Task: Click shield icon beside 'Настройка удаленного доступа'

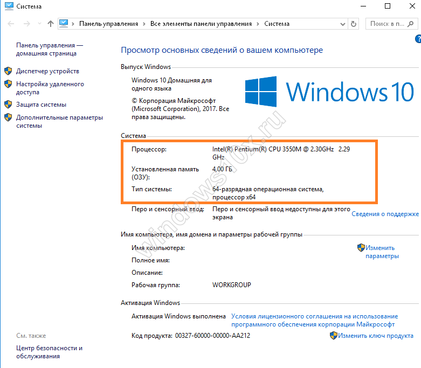Action: [x=8, y=84]
